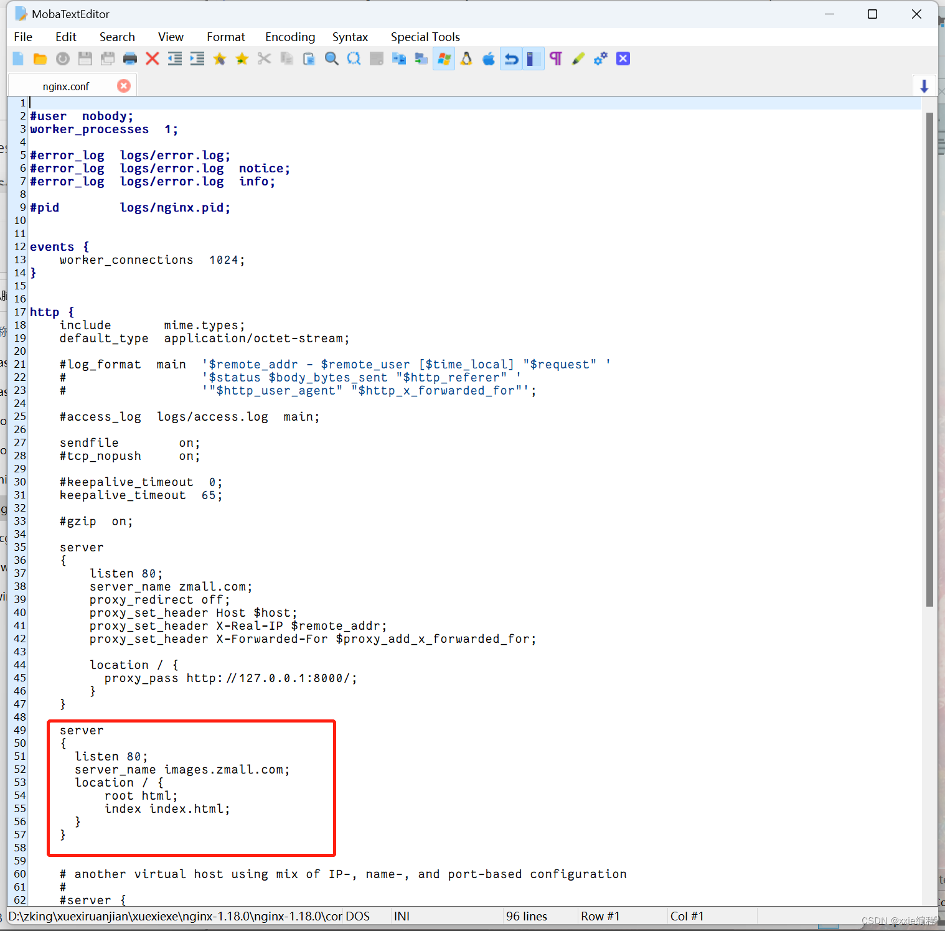Click the Save All icon
Image resolution: width=945 pixels, height=931 pixels.
108,59
